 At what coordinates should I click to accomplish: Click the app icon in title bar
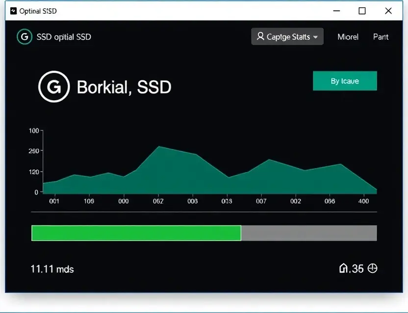[13, 11]
